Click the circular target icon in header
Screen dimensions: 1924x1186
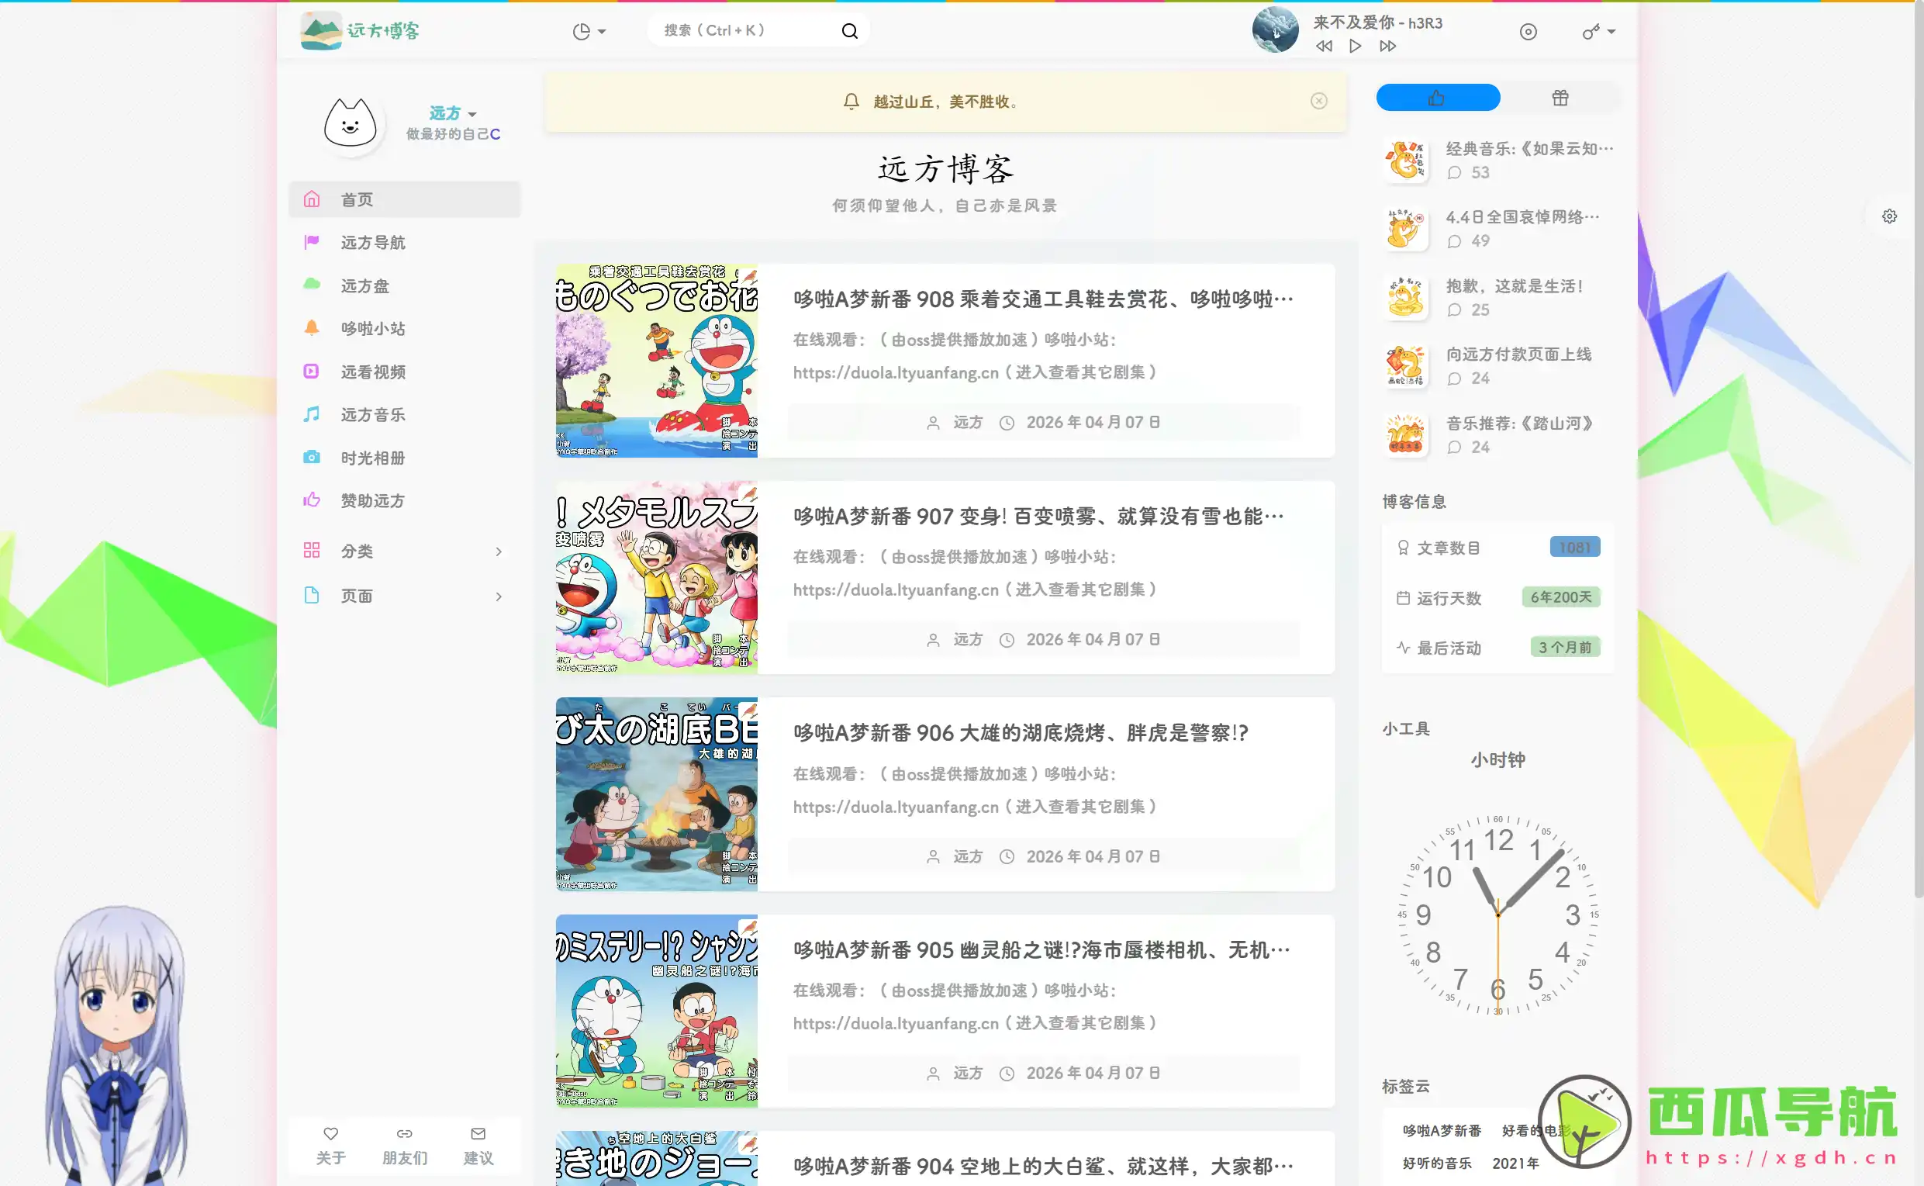point(1528,31)
